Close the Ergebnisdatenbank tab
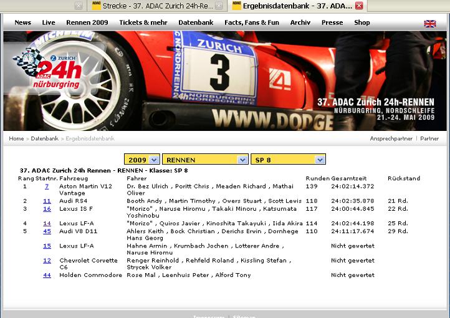This screenshot has width=450, height=318. click(x=359, y=6)
